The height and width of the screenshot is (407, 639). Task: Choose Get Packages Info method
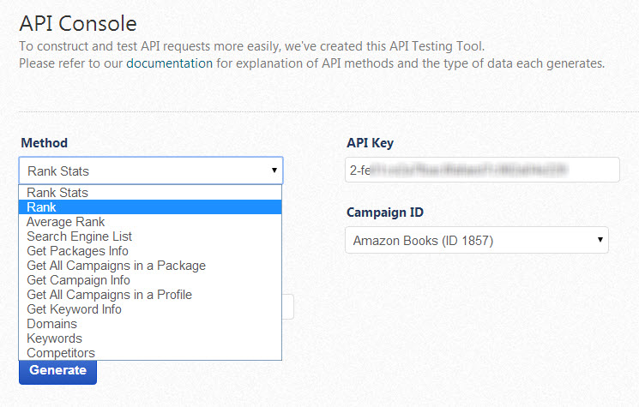(77, 251)
